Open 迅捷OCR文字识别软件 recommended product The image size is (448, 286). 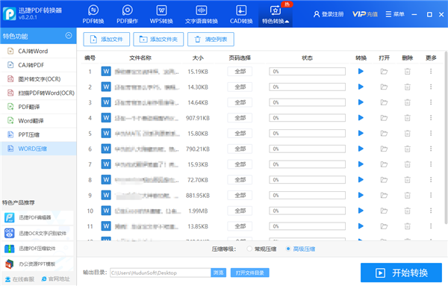pos(37,233)
